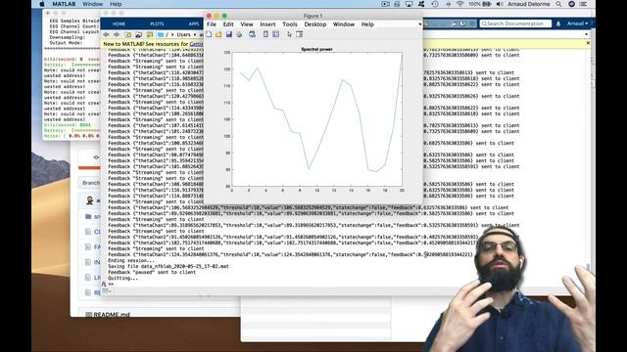The image size is (627, 352).
Task: Switch to the HOME tab in MATLAB
Action: coord(119,23)
